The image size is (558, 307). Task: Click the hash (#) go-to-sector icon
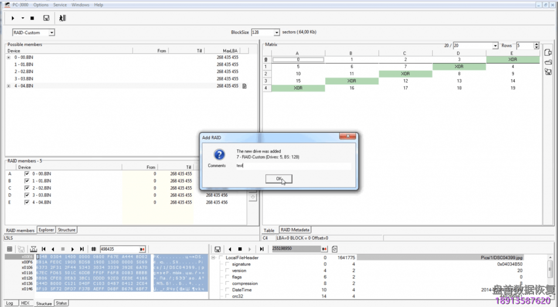(x=93, y=249)
